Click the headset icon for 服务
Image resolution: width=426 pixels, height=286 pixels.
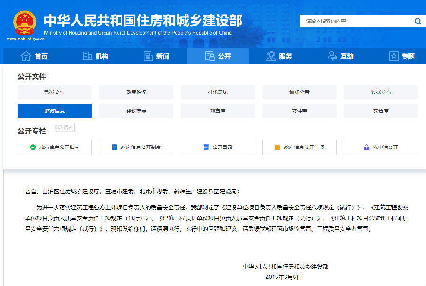271,56
